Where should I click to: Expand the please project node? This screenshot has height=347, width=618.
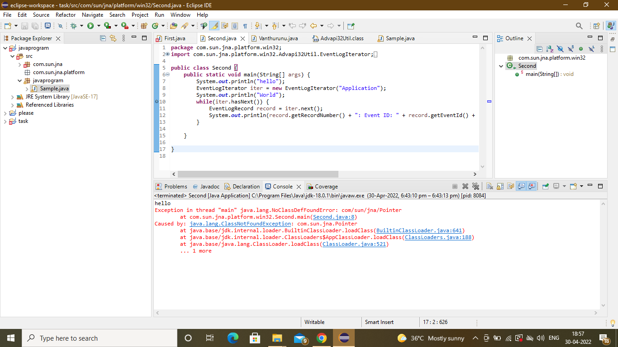5,113
